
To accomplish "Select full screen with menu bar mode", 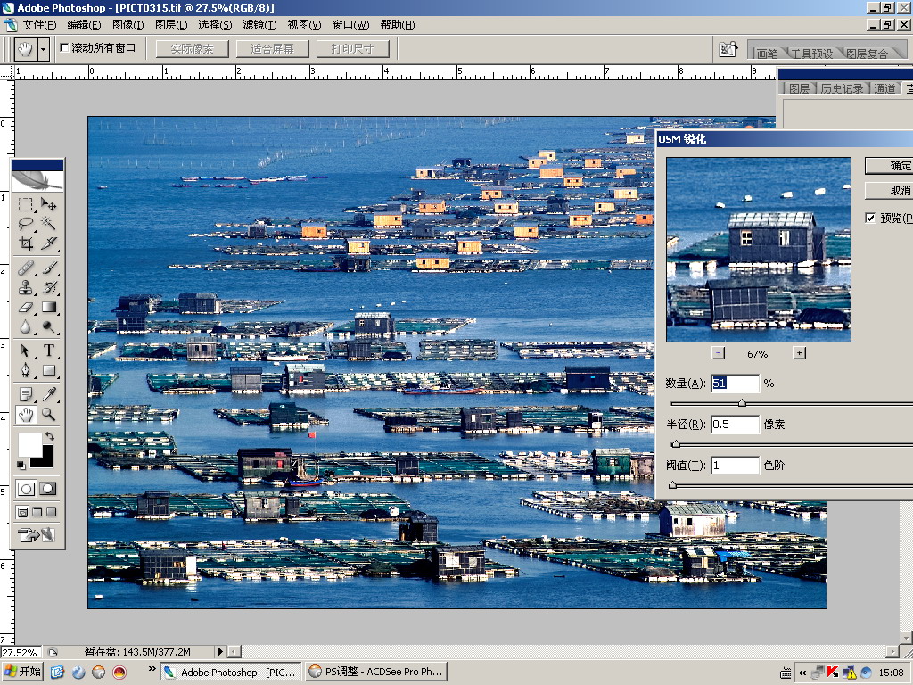I will pos(37,512).
